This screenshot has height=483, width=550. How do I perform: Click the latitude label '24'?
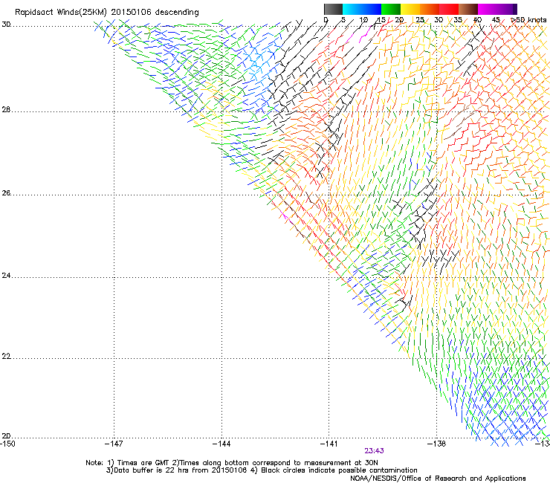click(x=6, y=276)
